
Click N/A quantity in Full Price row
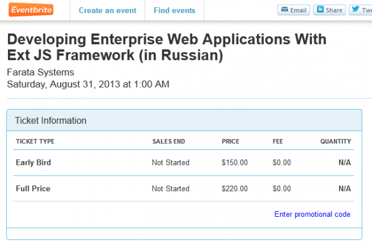[x=344, y=189]
